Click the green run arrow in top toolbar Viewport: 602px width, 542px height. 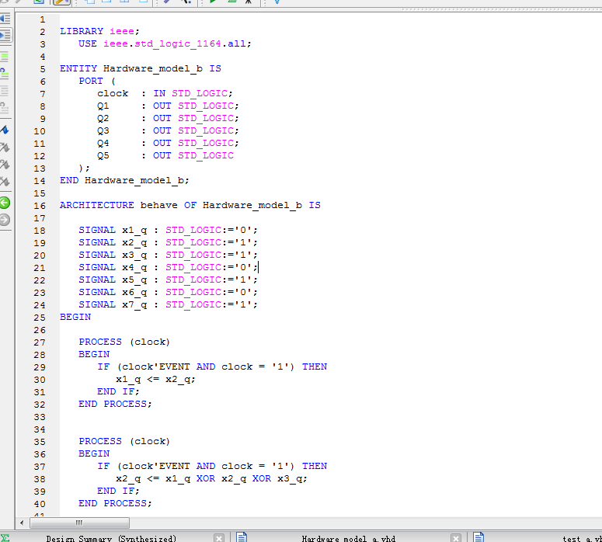click(212, 2)
